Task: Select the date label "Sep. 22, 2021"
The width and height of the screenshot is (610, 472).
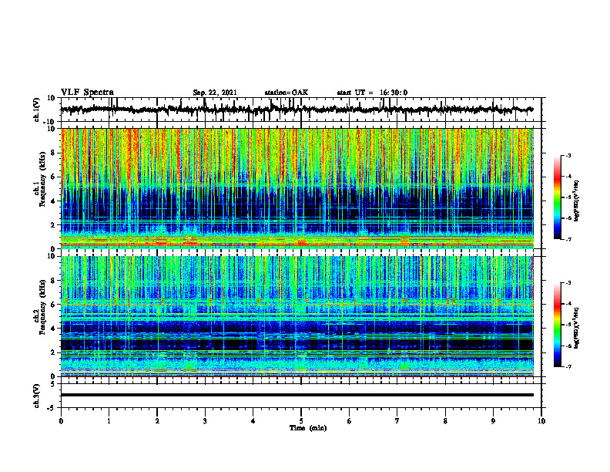Action: (x=215, y=93)
